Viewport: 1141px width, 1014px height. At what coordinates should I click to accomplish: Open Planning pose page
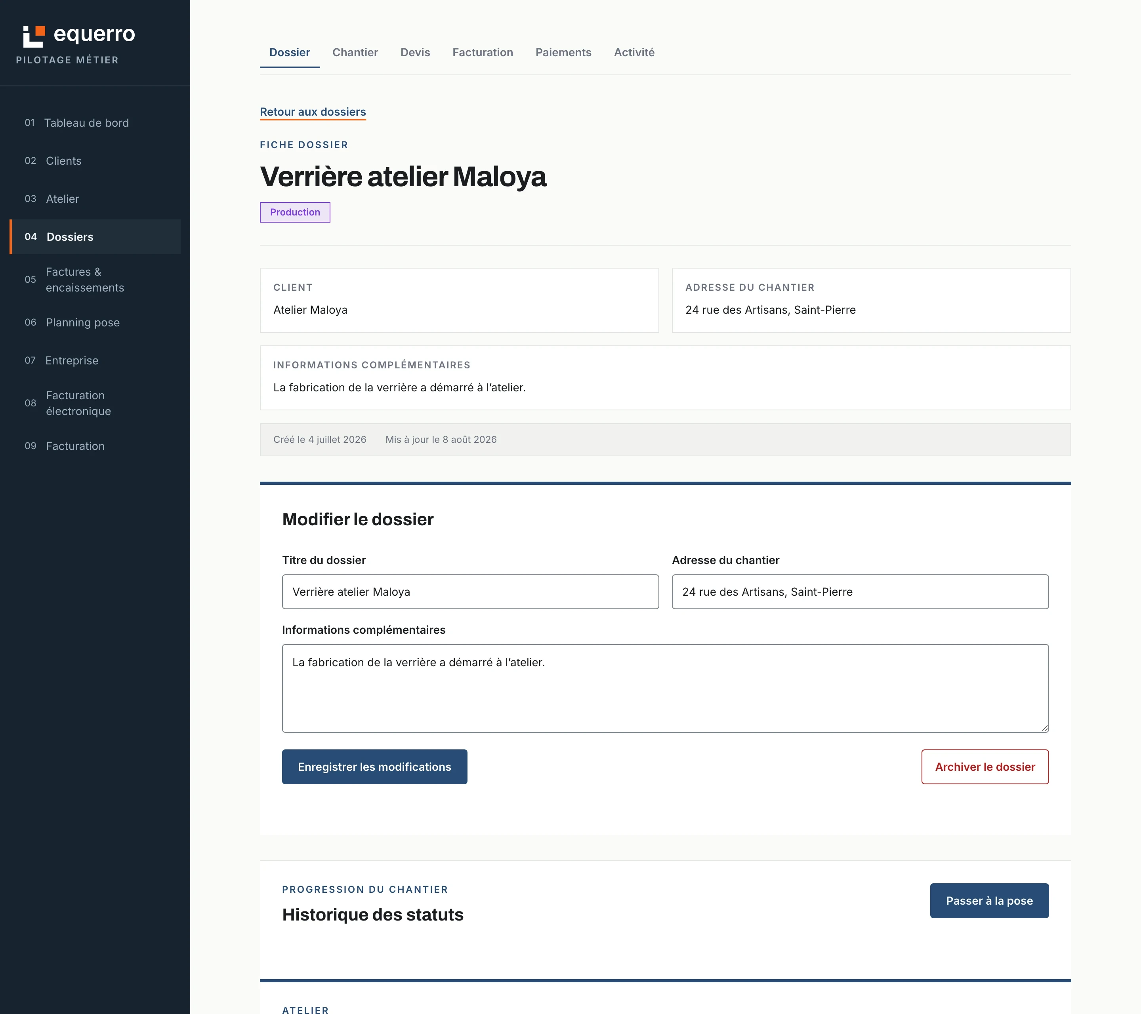(95, 322)
